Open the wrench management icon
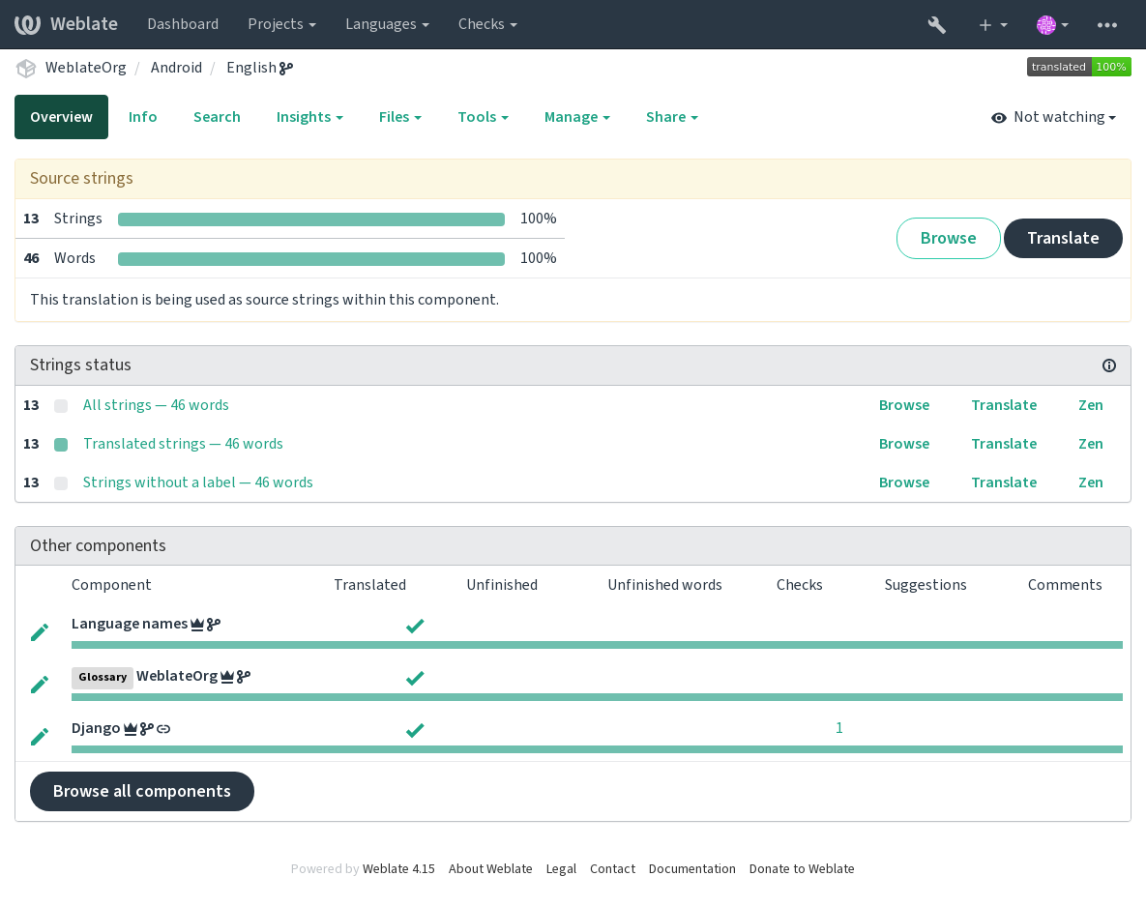The height and width of the screenshot is (906, 1146). tap(936, 25)
